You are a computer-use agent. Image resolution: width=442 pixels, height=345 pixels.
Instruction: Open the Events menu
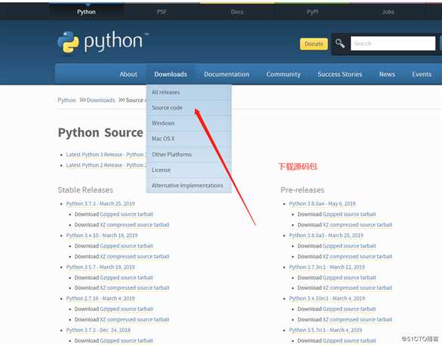click(422, 74)
